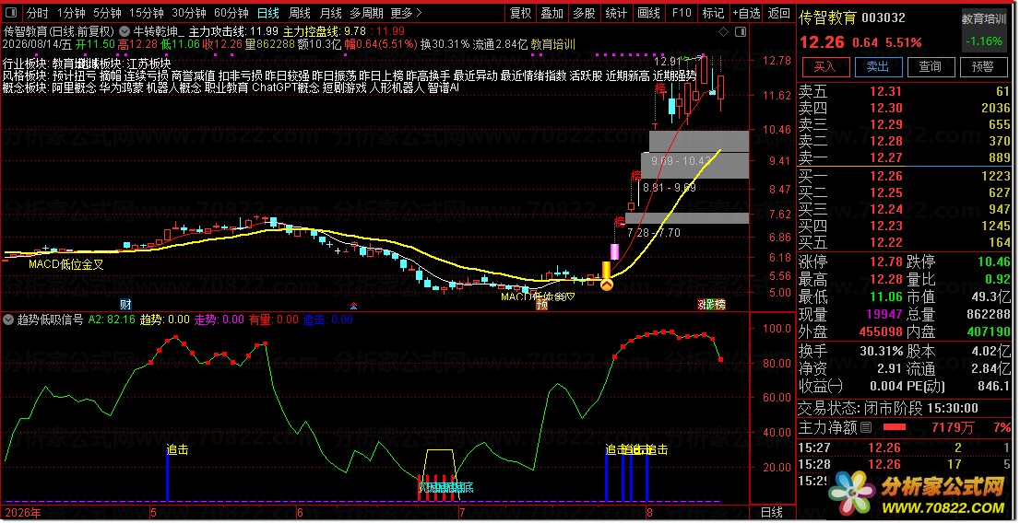
Task: Click the yellow 教育培训 link in header
Action: click(553, 44)
